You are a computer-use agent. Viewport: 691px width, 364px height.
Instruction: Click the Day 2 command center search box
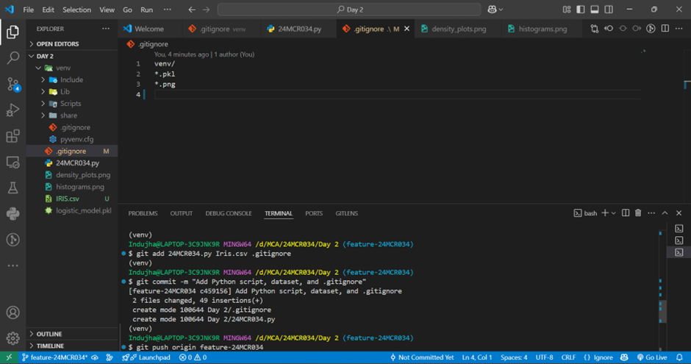click(349, 10)
